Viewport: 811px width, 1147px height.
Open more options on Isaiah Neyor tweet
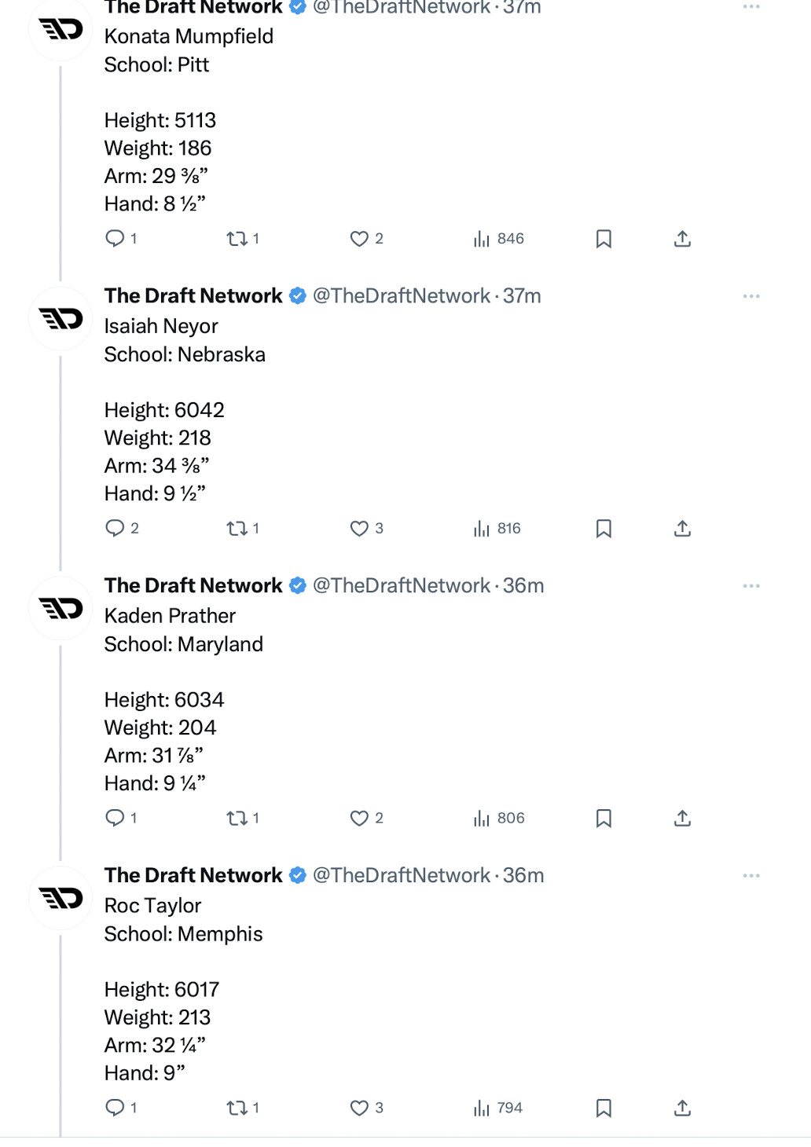[x=750, y=296]
